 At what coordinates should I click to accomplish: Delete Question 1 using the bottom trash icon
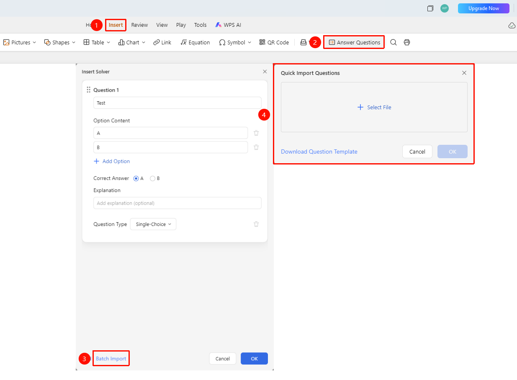coord(256,224)
